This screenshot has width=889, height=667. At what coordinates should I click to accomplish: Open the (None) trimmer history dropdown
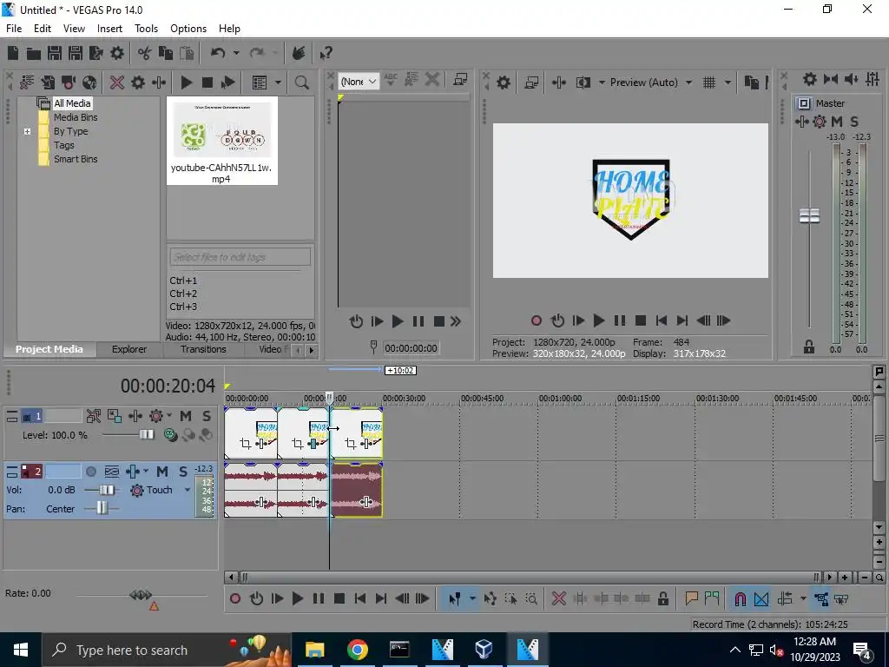[x=359, y=82]
